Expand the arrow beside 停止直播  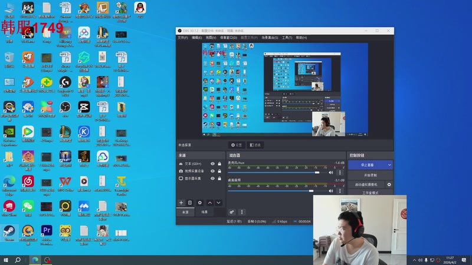[389, 165]
